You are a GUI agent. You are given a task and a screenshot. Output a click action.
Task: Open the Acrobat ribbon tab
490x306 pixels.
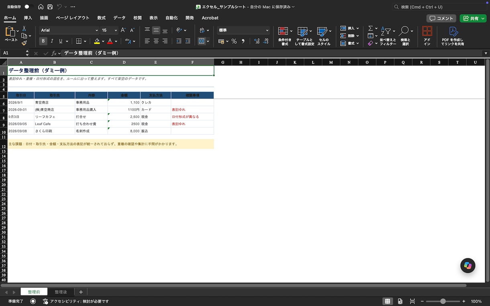[x=210, y=18]
